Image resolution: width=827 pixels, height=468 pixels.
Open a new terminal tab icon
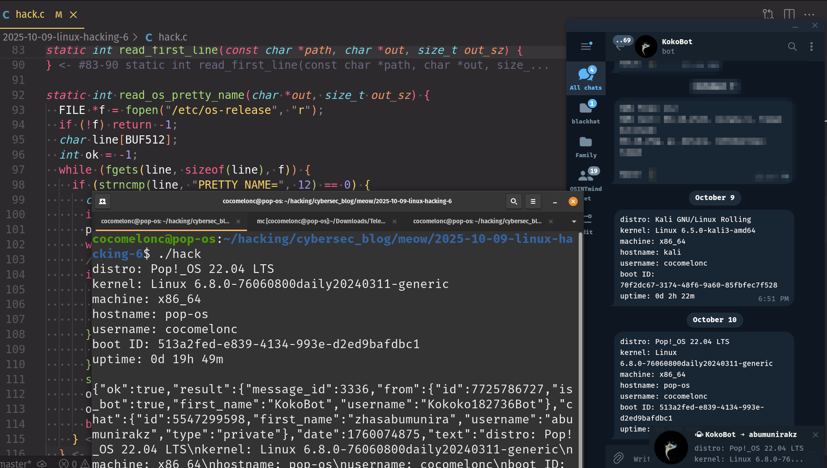click(103, 201)
